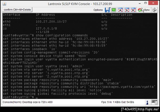Click the 'console device ttyS0 speed 9600' line
The height and width of the screenshot is (112, 160).
[x=45, y=56]
